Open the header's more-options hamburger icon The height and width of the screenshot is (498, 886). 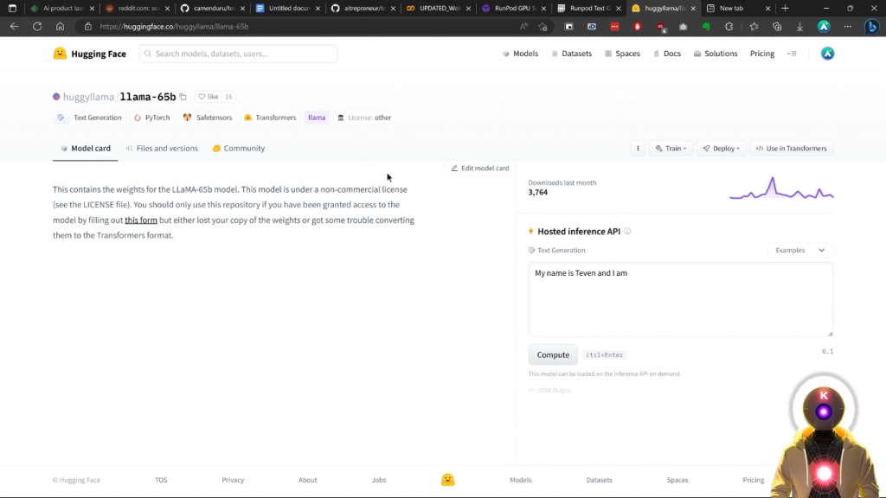[x=791, y=54]
